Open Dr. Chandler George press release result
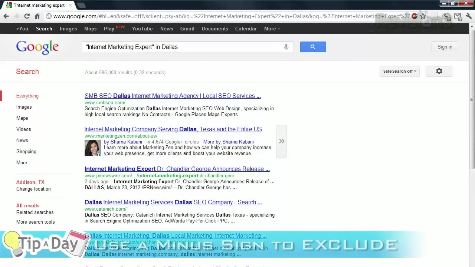The width and height of the screenshot is (475, 267). tap(177, 169)
